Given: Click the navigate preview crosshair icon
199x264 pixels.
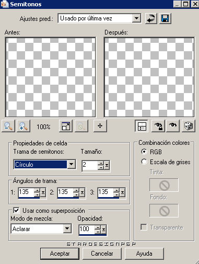Looking at the screenshot, I should pos(100,126).
